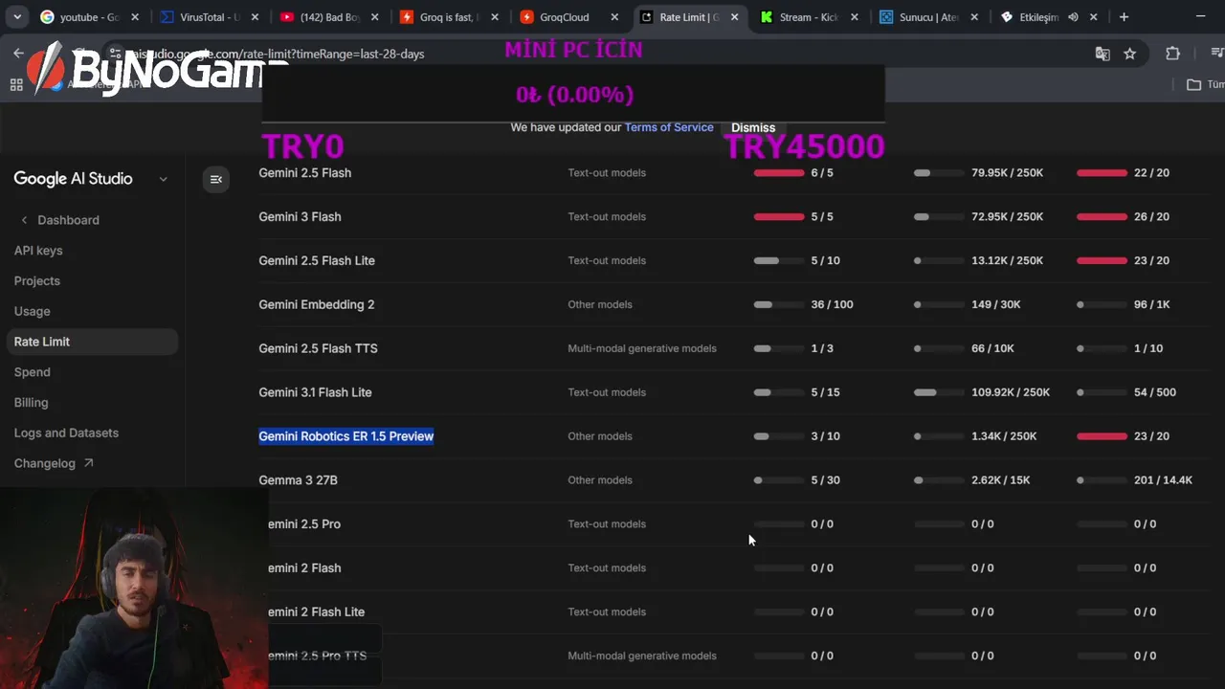Mute audio on the Etkileşim tab
This screenshot has width=1225, height=689.
tap(1073, 17)
